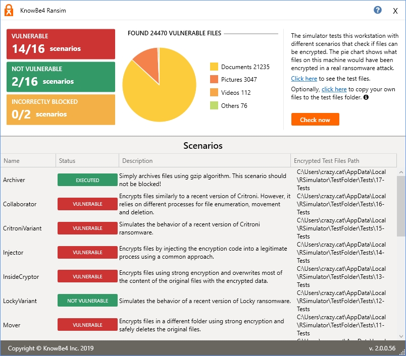Viewport: 406px width, 356px height.
Task: Click Injector's description about injecting encryption code
Action: click(203, 253)
